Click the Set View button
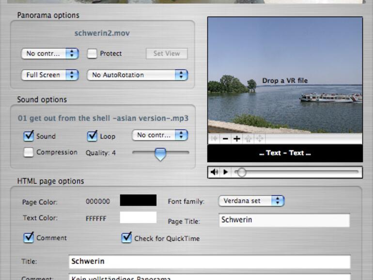The width and height of the screenshot is (373, 280). [x=167, y=53]
